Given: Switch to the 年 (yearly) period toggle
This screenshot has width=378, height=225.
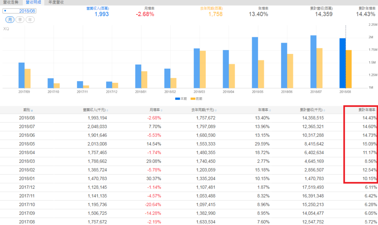Looking at the screenshot, I should click(x=30, y=20).
